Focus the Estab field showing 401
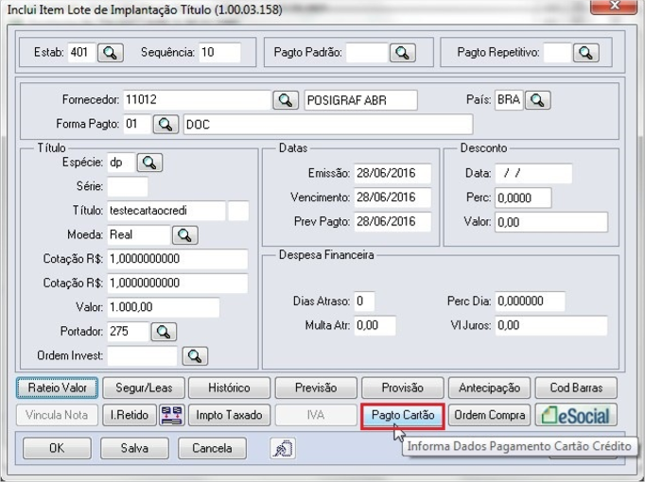This screenshot has width=645, height=482. (81, 53)
